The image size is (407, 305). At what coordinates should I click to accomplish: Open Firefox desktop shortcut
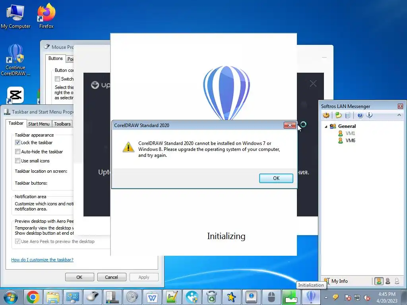[46, 16]
